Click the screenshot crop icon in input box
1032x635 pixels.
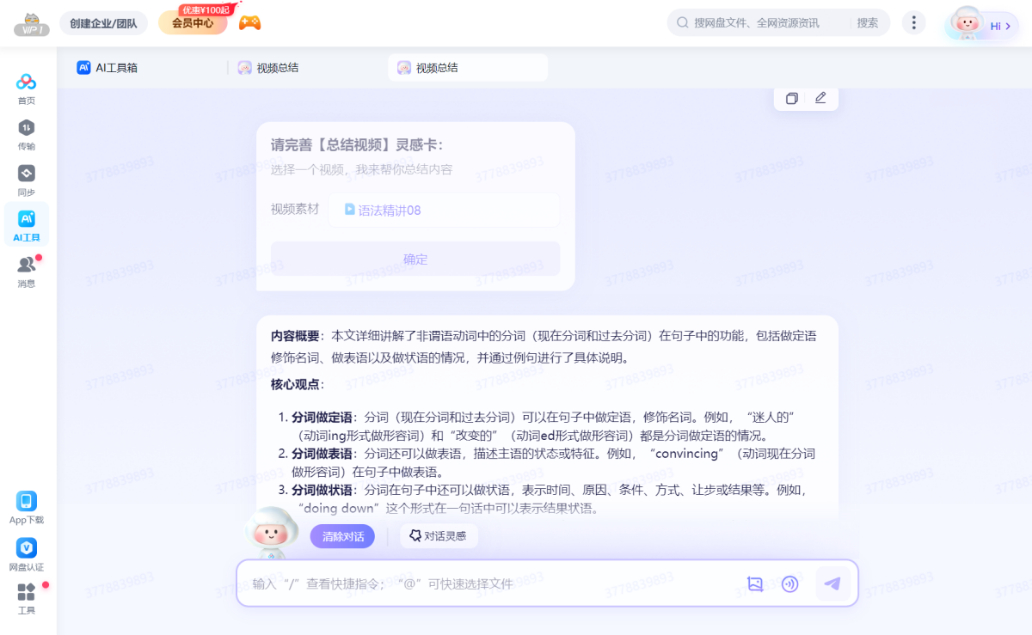pyautogui.click(x=755, y=584)
